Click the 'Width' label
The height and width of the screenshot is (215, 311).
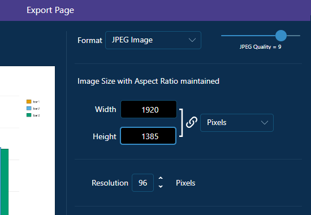coord(106,109)
